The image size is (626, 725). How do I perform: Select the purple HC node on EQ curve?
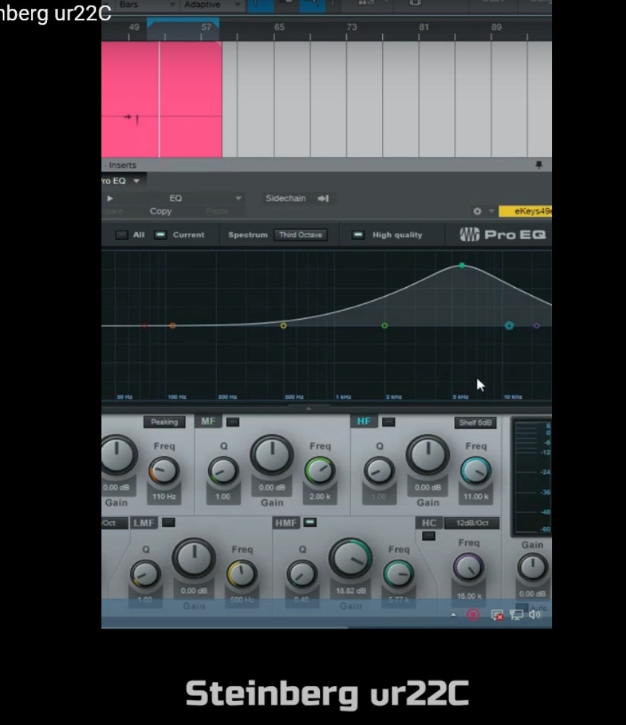point(536,326)
